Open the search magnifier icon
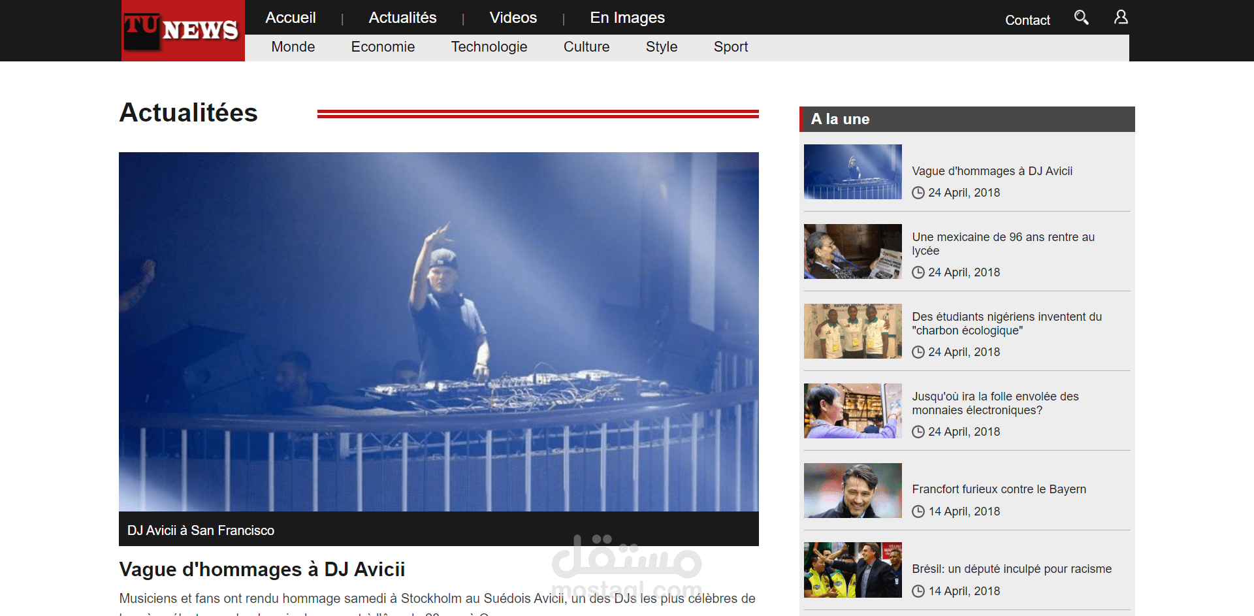Viewport: 1254px width, 616px height. pyautogui.click(x=1082, y=17)
